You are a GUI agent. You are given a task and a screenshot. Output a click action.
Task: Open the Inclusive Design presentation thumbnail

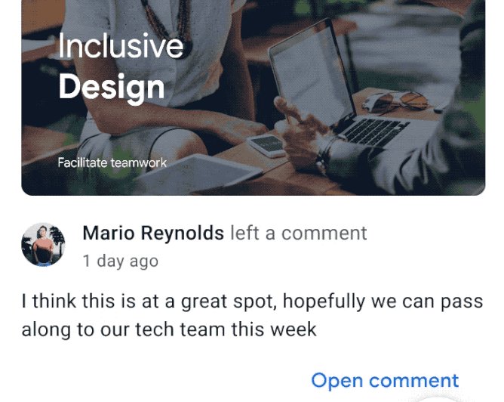click(x=253, y=97)
